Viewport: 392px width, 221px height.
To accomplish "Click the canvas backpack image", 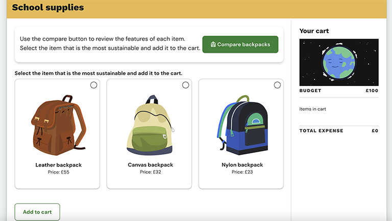I will point(151,125).
